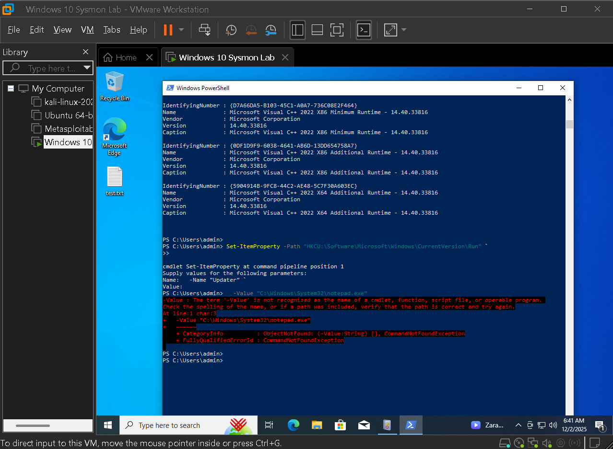This screenshot has width=613, height=449.
Task: Take a snapshot of the VM
Action: click(231, 30)
